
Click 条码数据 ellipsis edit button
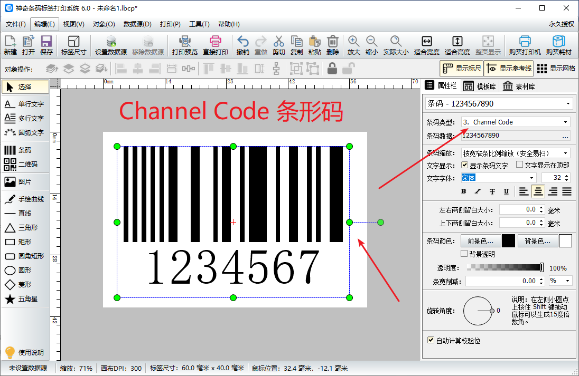pyautogui.click(x=565, y=136)
